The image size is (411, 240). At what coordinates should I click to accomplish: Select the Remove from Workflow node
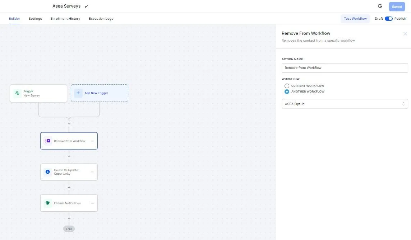[69, 141]
